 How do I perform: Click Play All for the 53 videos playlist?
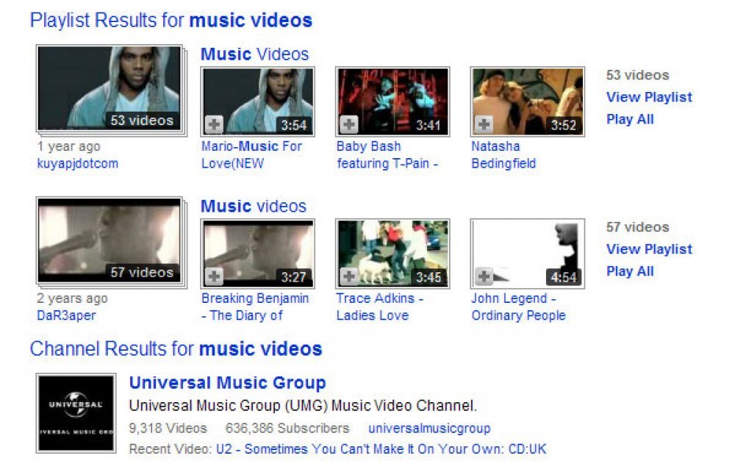coord(630,119)
